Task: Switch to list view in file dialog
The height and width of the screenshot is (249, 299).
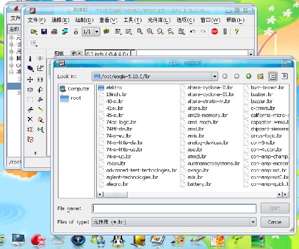Action: point(273,76)
